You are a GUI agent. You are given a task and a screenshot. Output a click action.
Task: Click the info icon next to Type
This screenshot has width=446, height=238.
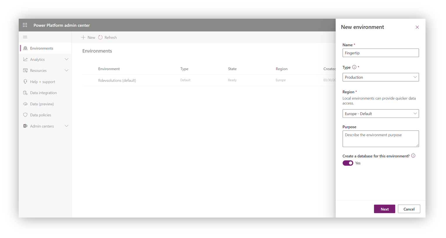coord(354,67)
